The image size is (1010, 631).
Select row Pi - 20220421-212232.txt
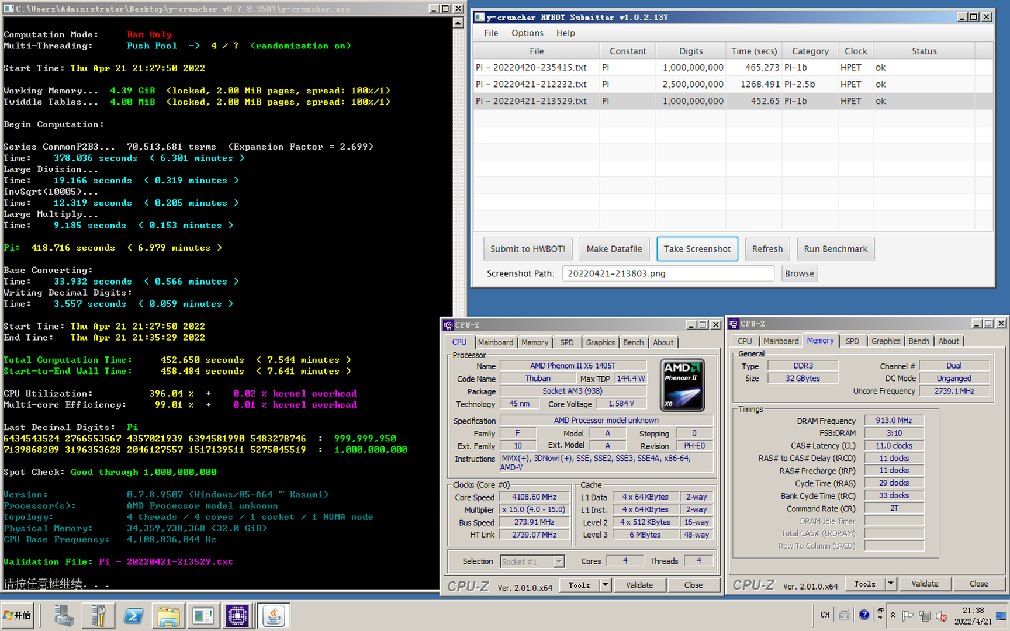[x=733, y=85]
